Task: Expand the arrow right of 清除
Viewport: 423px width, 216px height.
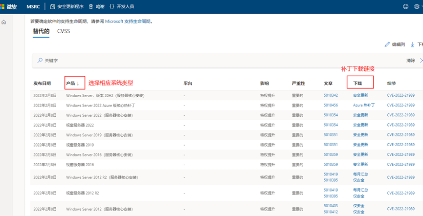Action: (421, 61)
